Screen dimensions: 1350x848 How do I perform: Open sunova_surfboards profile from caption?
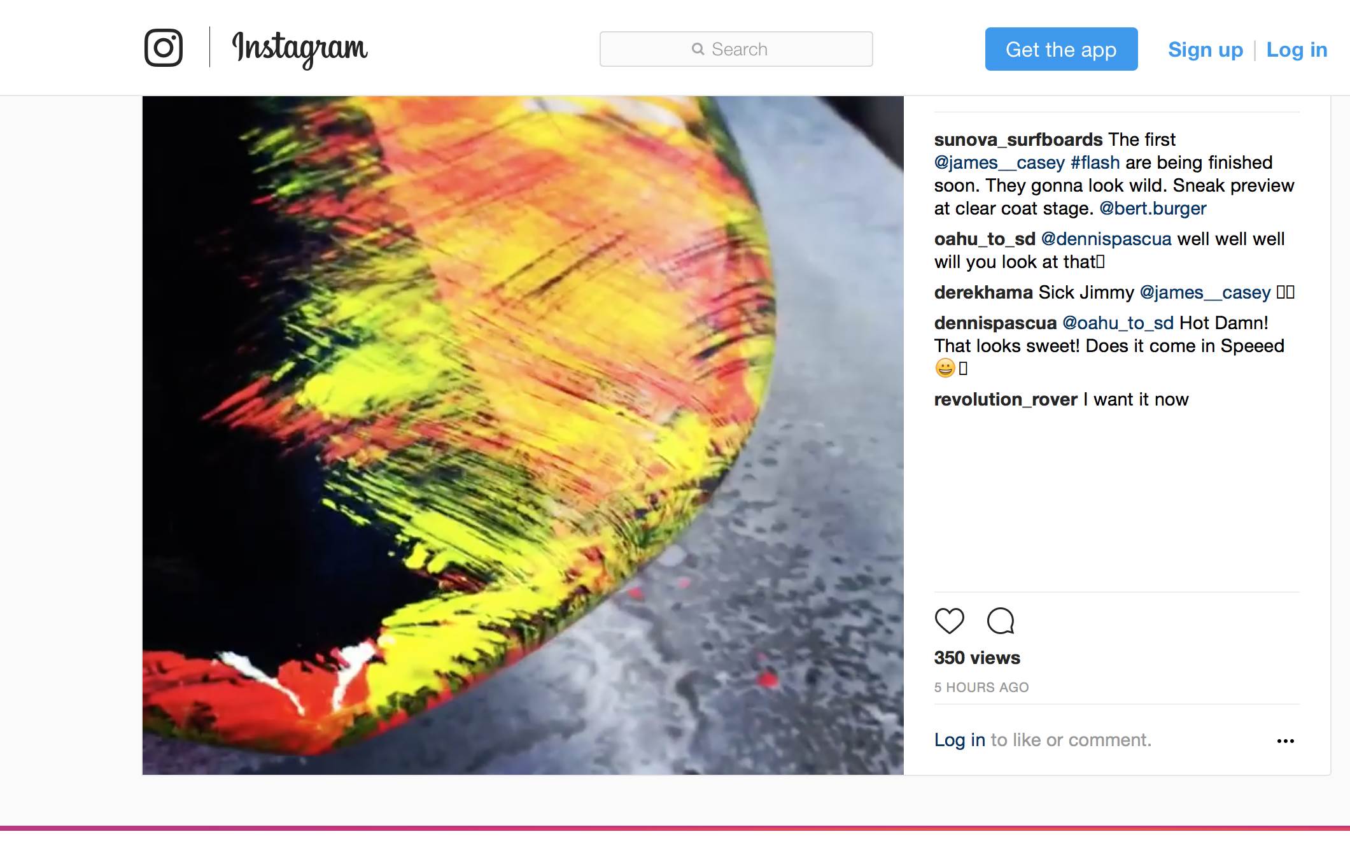point(1018,139)
